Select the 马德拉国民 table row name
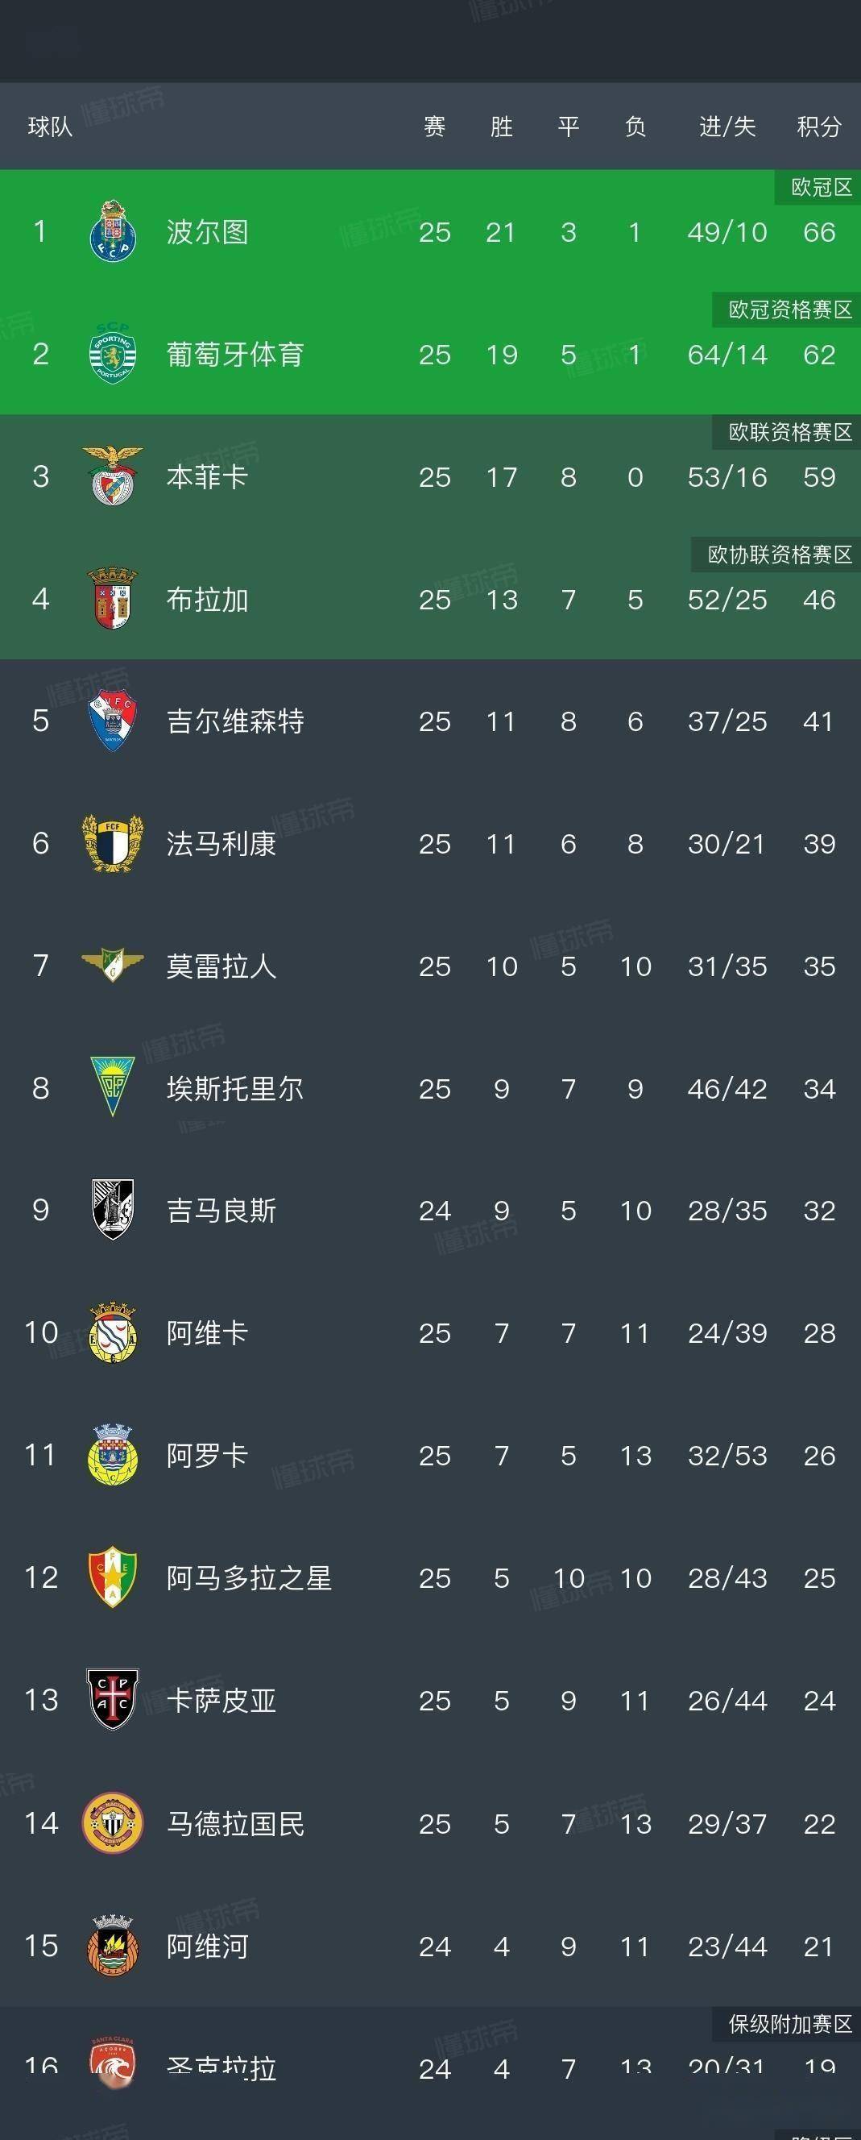This screenshot has height=2140, width=861. click(x=235, y=1823)
